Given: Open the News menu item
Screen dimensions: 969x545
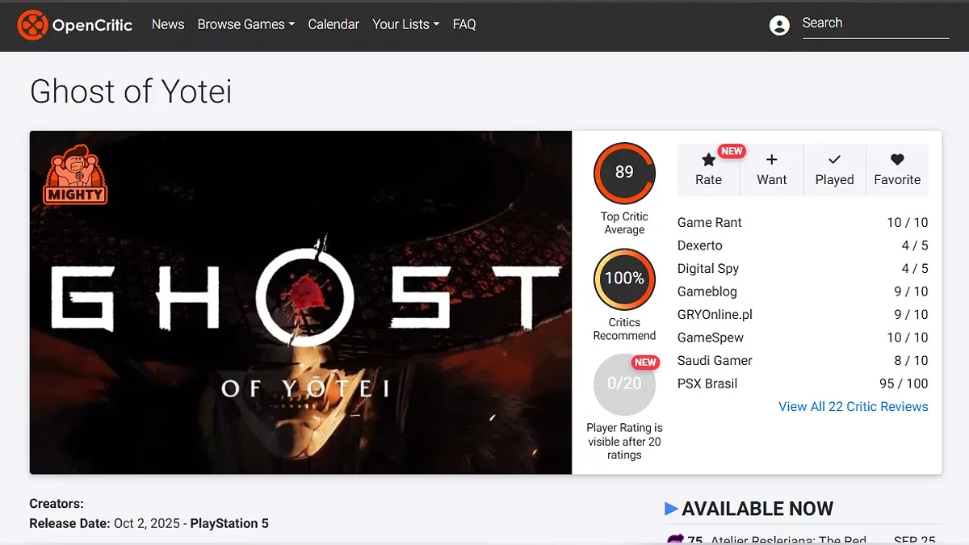Looking at the screenshot, I should [x=168, y=24].
